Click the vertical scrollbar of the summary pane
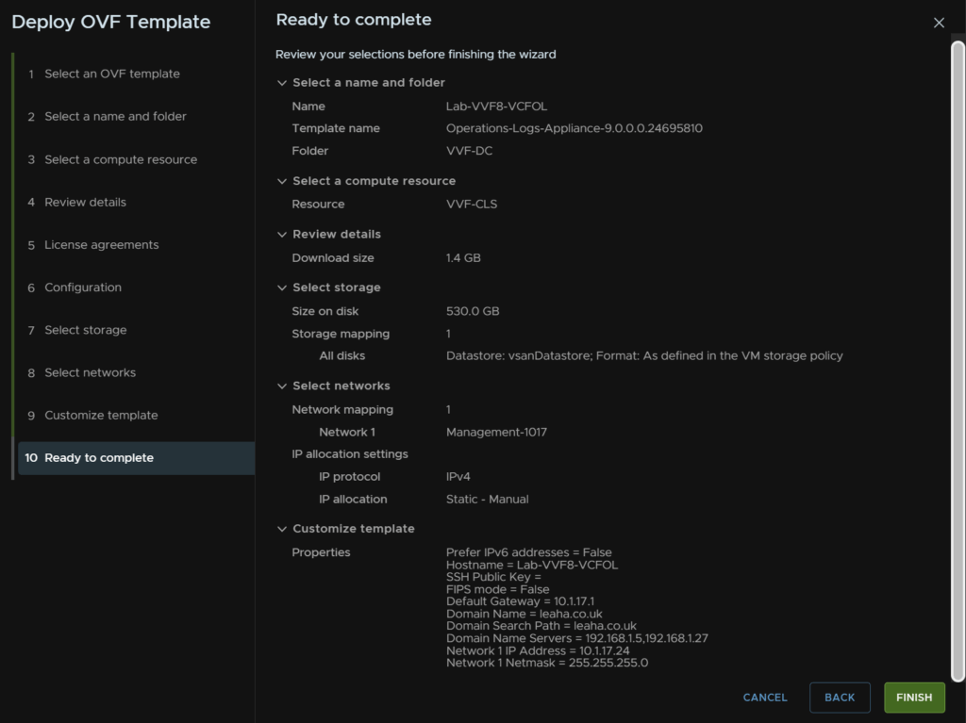 pos(958,362)
